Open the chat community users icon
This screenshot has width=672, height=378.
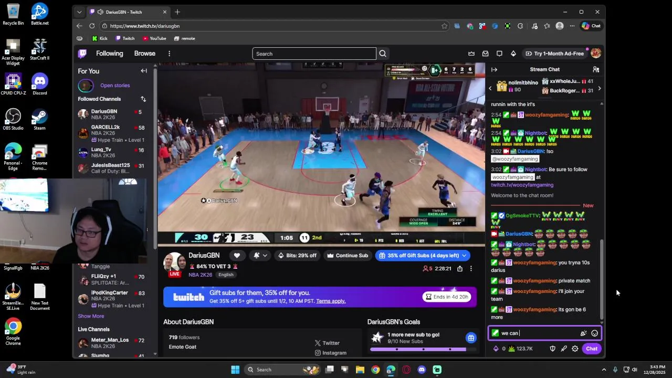[x=596, y=69]
